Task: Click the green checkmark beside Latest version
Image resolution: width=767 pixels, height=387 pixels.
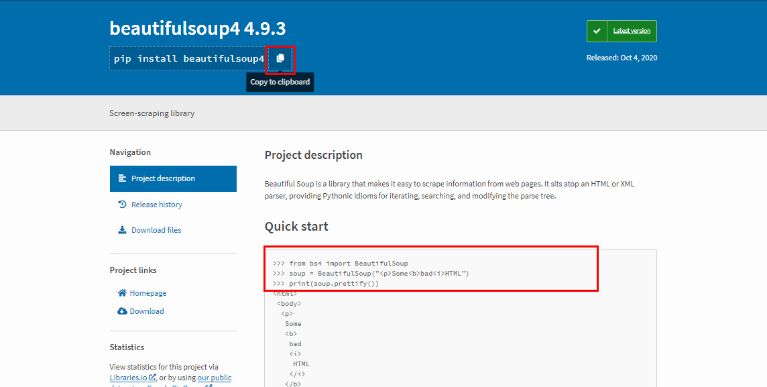Action: pos(597,31)
